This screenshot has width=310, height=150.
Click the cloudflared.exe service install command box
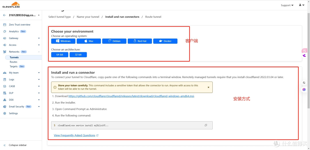click(132, 125)
